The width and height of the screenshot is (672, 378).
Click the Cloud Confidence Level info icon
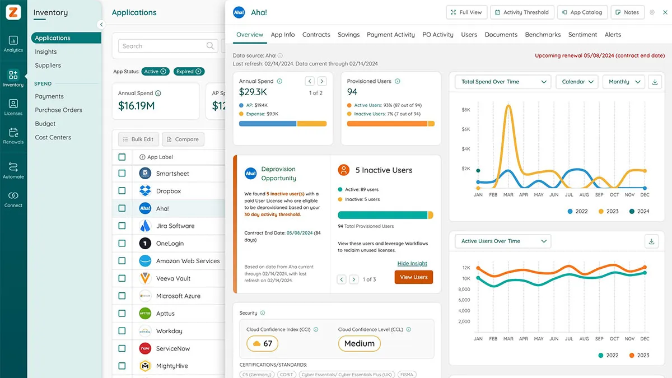[x=409, y=329]
